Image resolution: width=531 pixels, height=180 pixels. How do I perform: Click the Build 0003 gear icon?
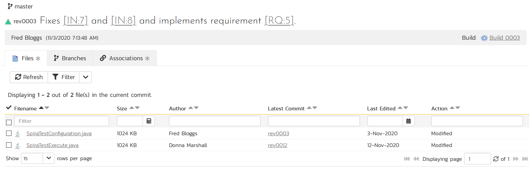point(484,38)
